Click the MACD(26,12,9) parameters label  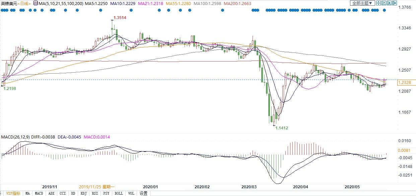tap(15, 137)
